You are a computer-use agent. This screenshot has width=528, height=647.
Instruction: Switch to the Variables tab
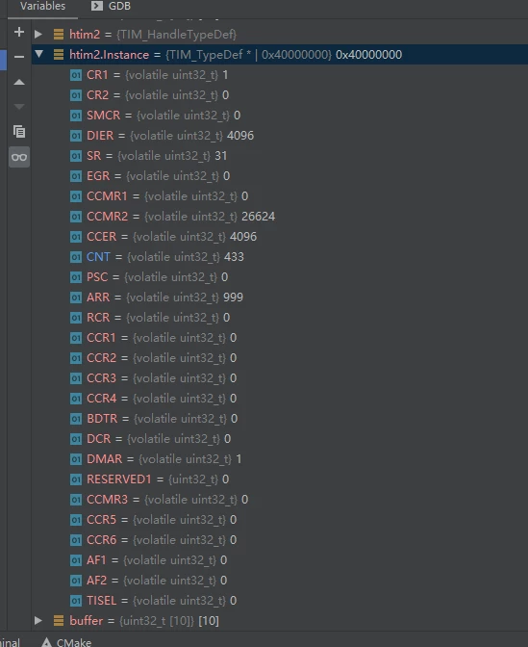pyautogui.click(x=42, y=6)
